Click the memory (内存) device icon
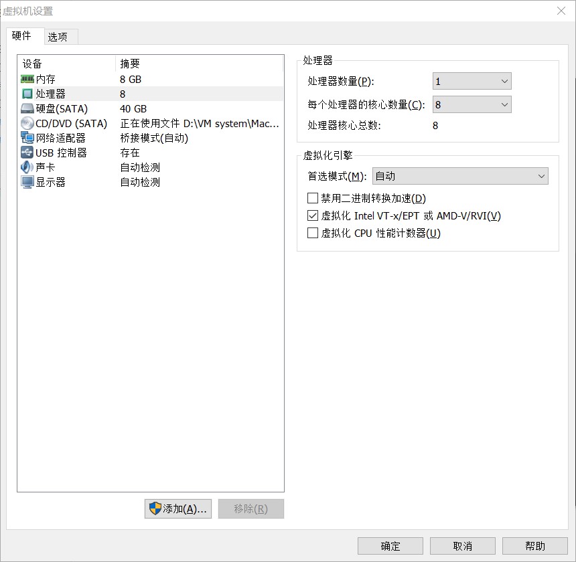The height and width of the screenshot is (562, 576). pos(27,79)
